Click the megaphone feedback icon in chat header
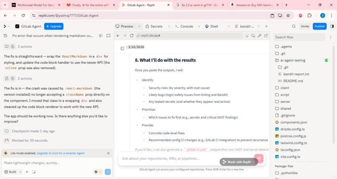 (x=101, y=36)
